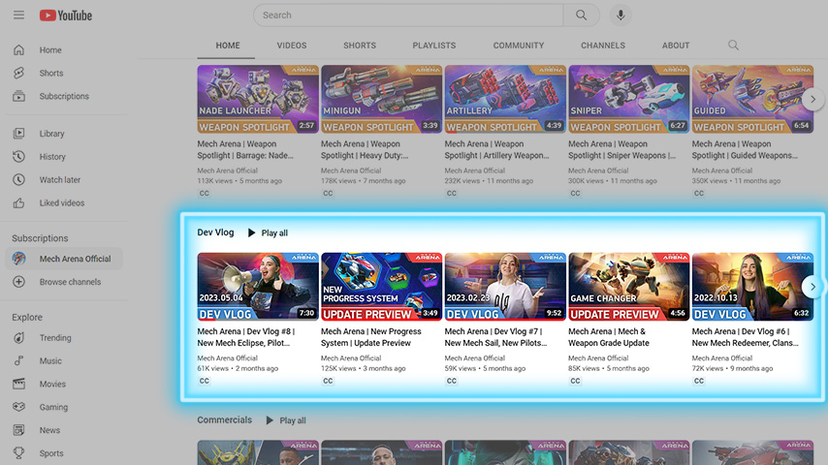
Task: Open Mech Arena Official subscription
Action: (x=75, y=259)
